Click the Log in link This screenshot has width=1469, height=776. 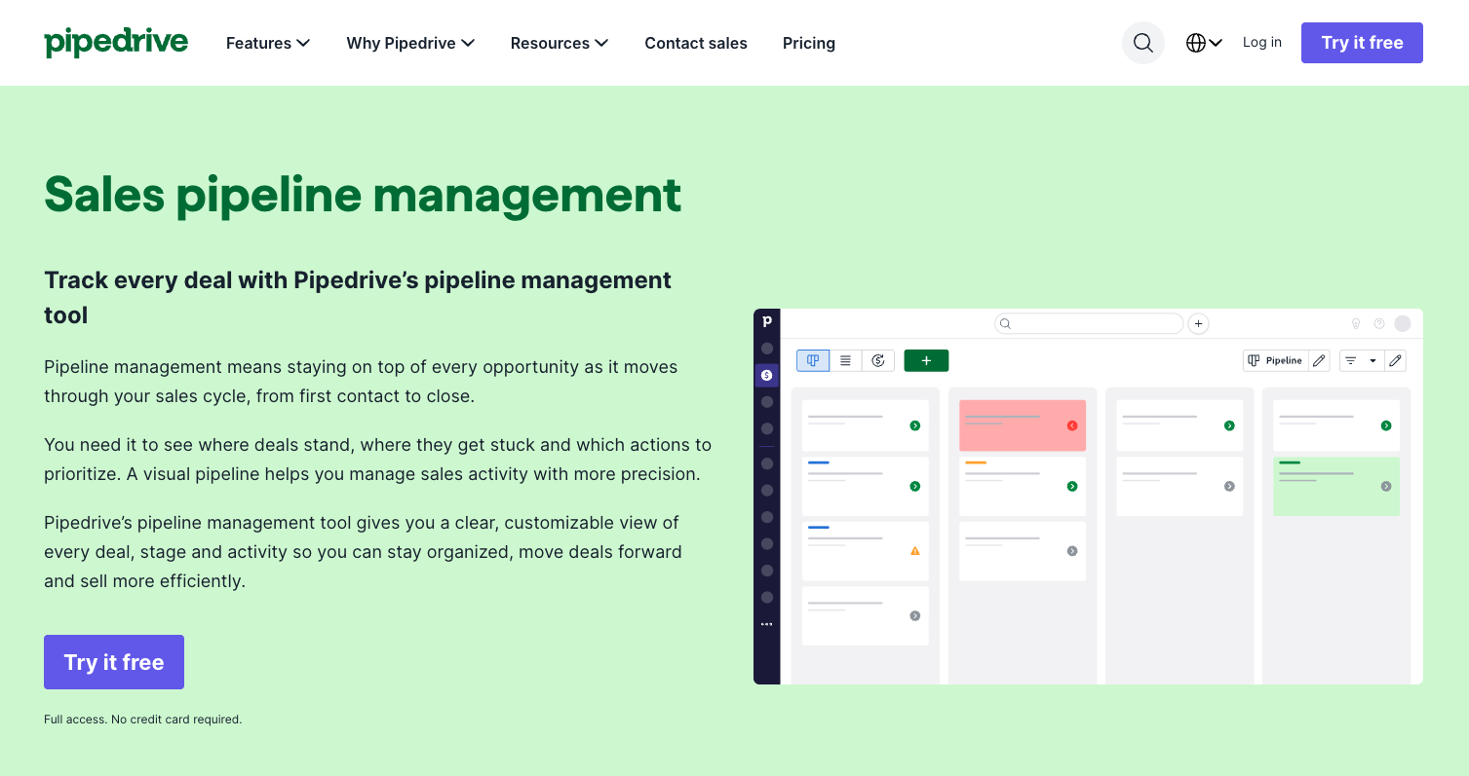point(1262,42)
